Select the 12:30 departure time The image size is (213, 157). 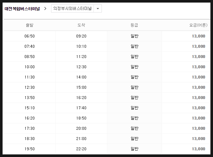coord(30,87)
